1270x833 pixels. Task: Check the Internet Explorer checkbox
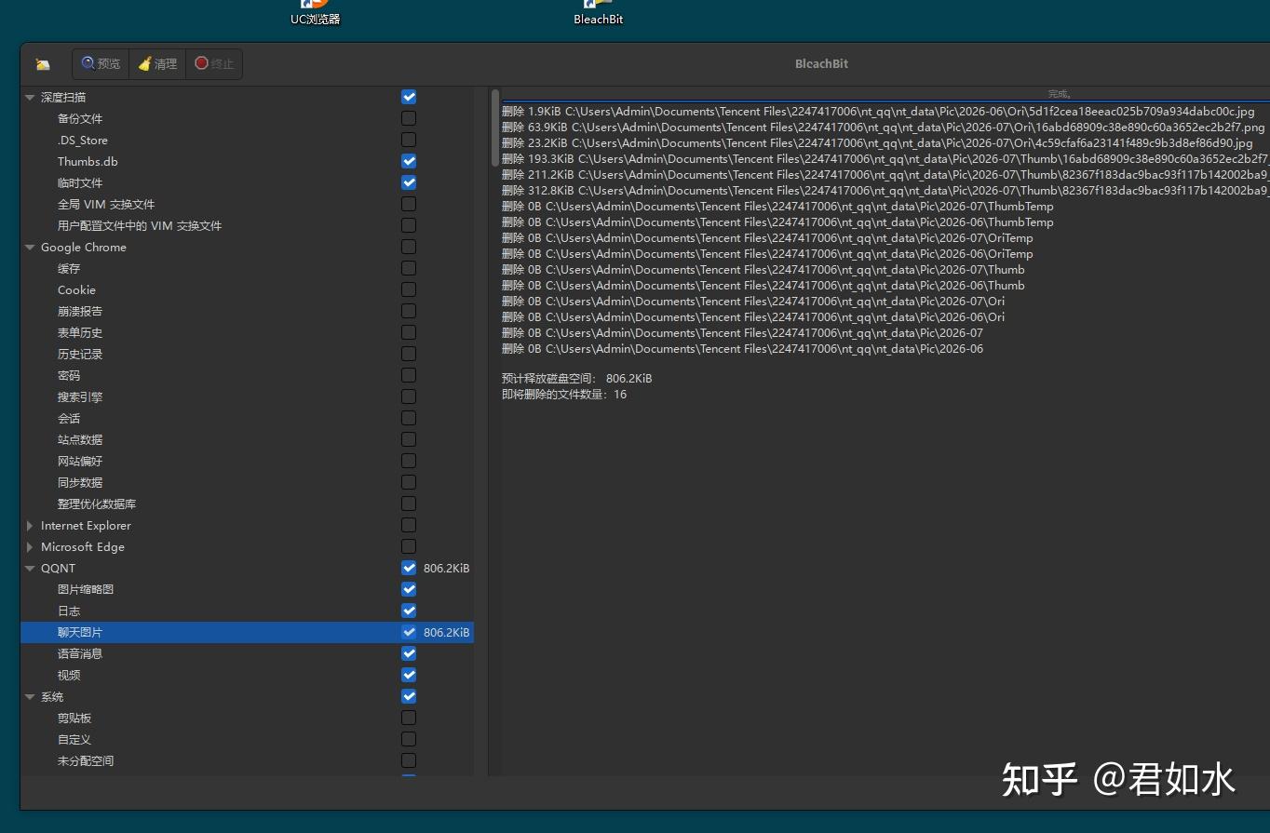409,525
